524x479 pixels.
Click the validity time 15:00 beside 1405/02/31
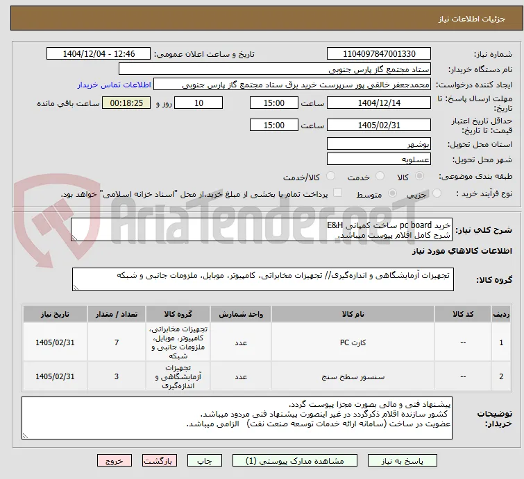273,125
